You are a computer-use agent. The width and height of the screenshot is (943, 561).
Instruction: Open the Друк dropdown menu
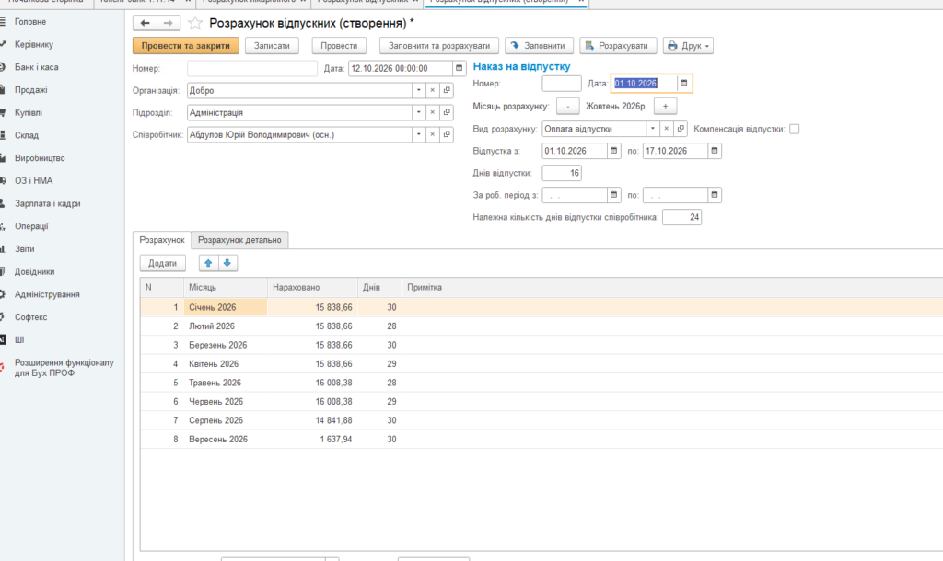click(x=688, y=46)
